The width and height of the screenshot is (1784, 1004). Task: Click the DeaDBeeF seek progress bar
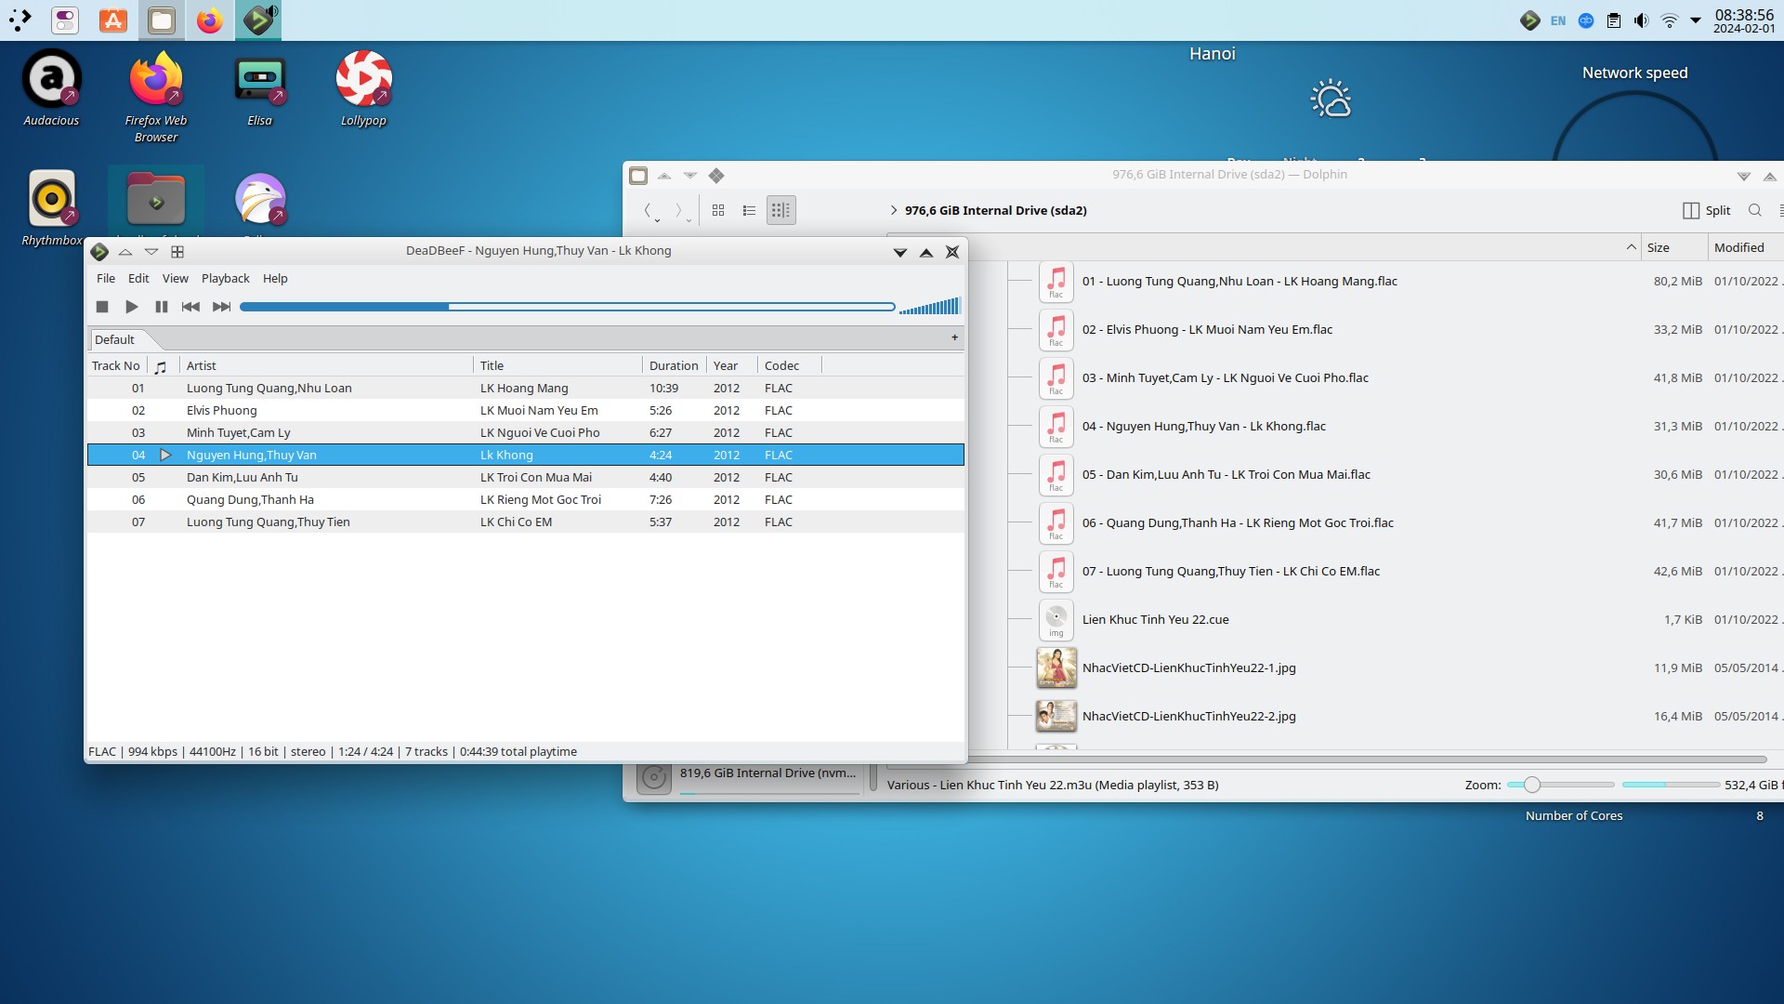[567, 307]
